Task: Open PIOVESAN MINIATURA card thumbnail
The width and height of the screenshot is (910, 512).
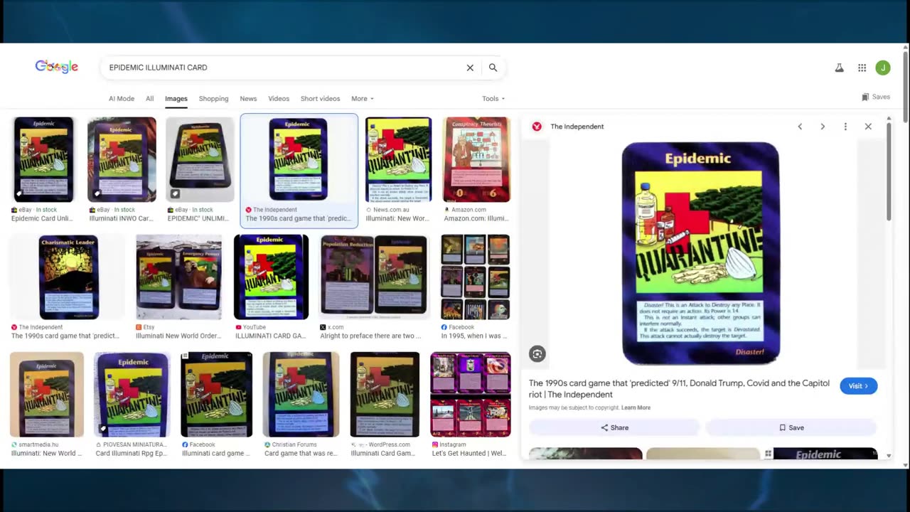Action: point(132,395)
